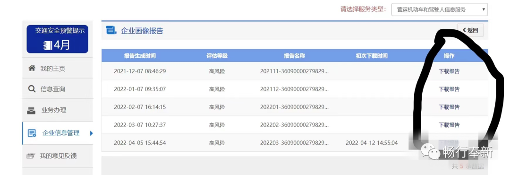Click 高风险 in the 2022-02-07 row
Image resolution: width=510 pixels, height=175 pixels.
(217, 107)
